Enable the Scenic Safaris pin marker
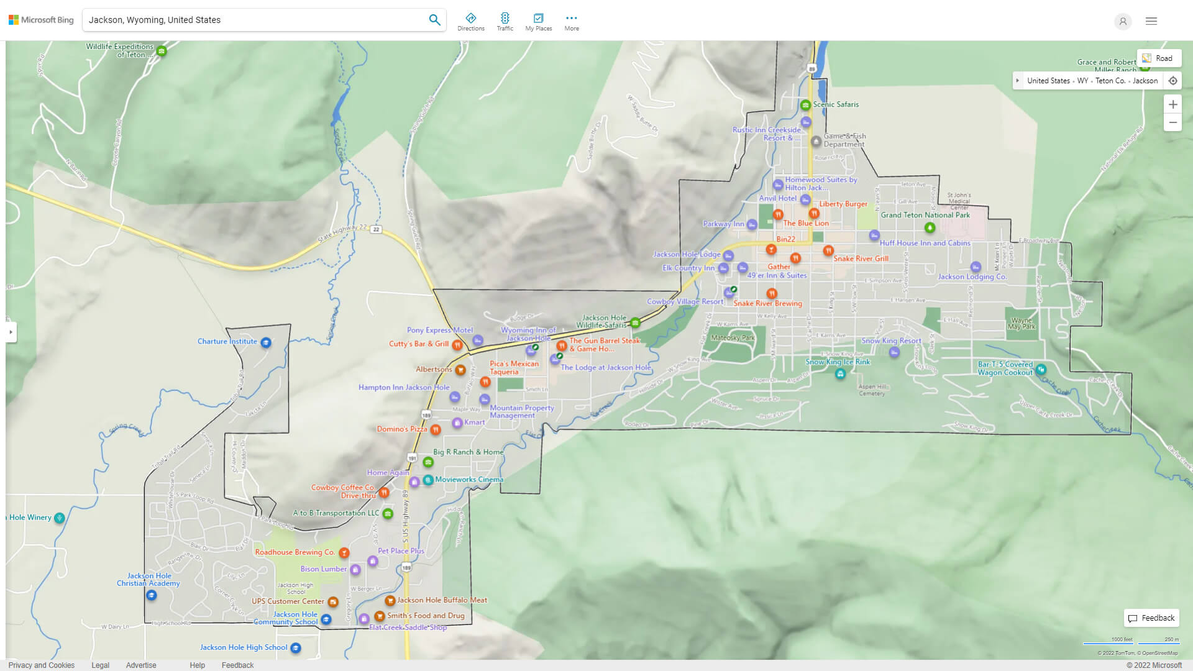 click(x=806, y=104)
